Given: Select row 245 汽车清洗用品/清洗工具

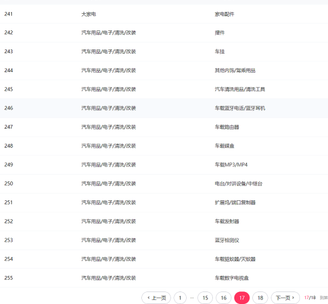Looking at the screenshot, I should (164, 89).
